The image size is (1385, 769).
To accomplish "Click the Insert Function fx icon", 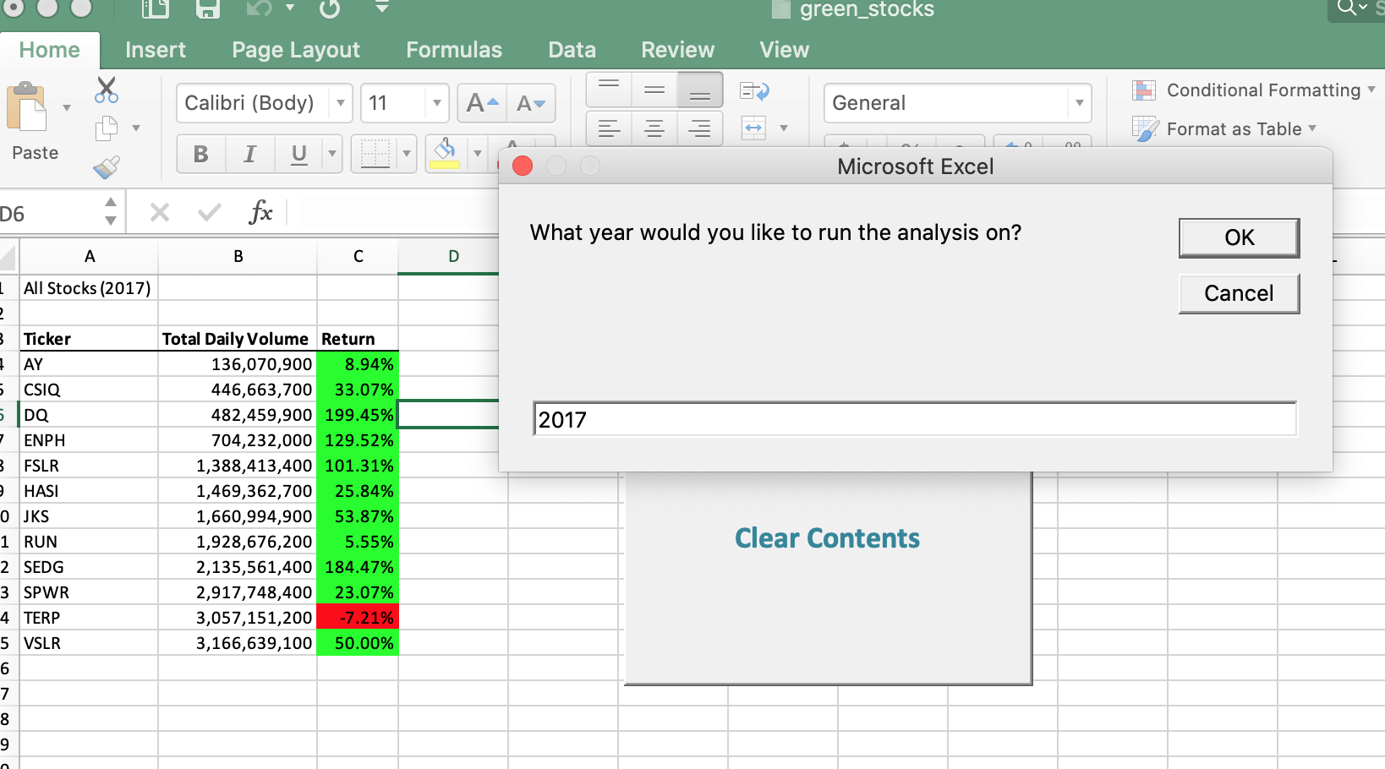I will (x=260, y=212).
